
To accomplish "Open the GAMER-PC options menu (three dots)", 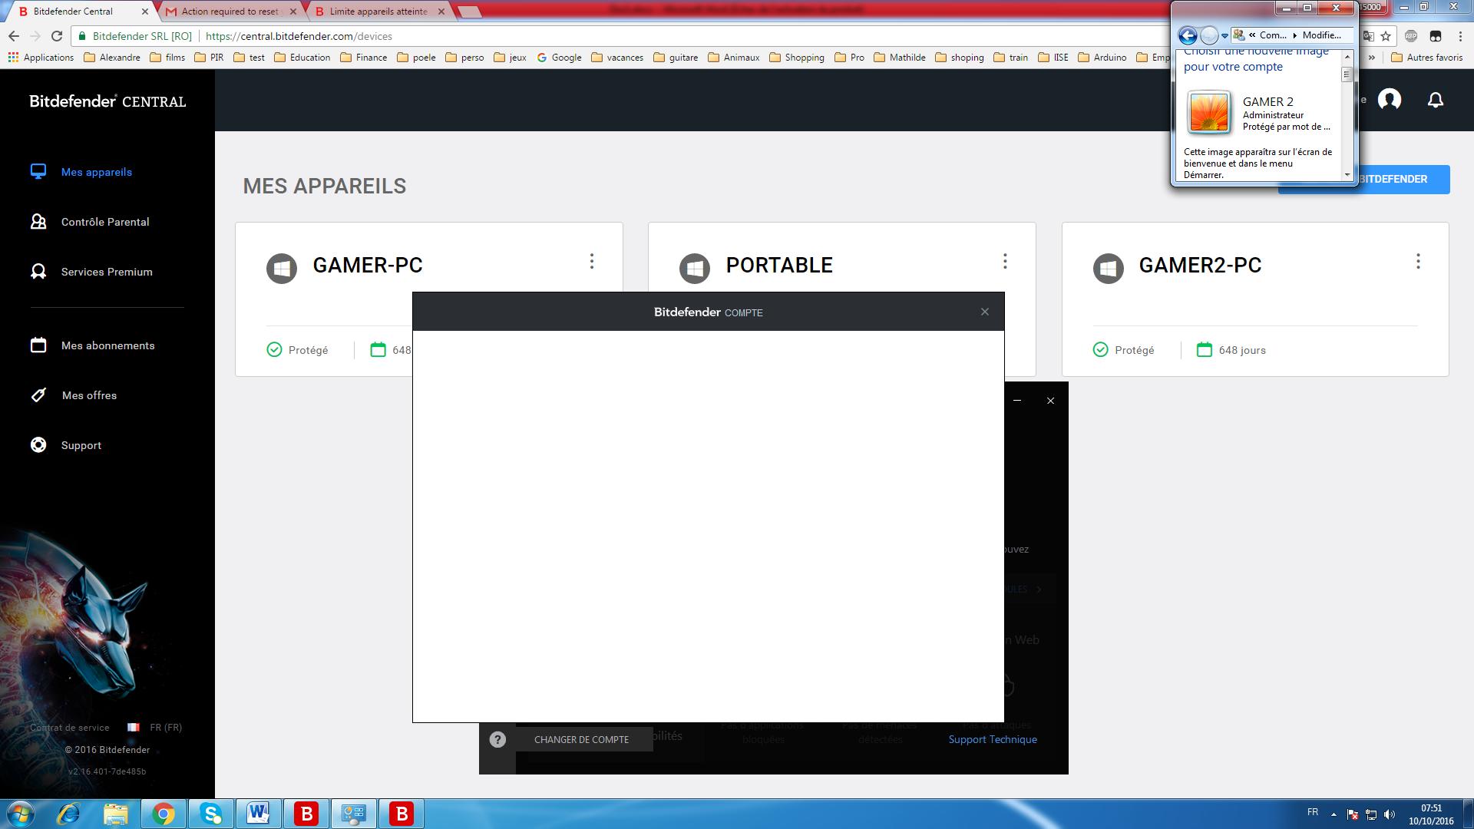I will point(592,262).
